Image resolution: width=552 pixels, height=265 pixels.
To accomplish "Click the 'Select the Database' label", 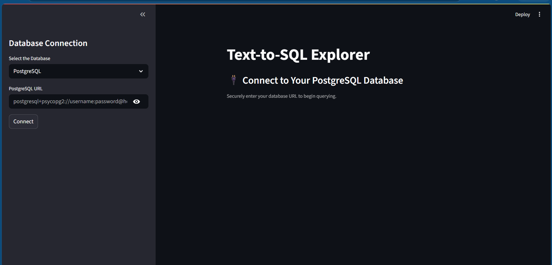I will click(x=29, y=58).
